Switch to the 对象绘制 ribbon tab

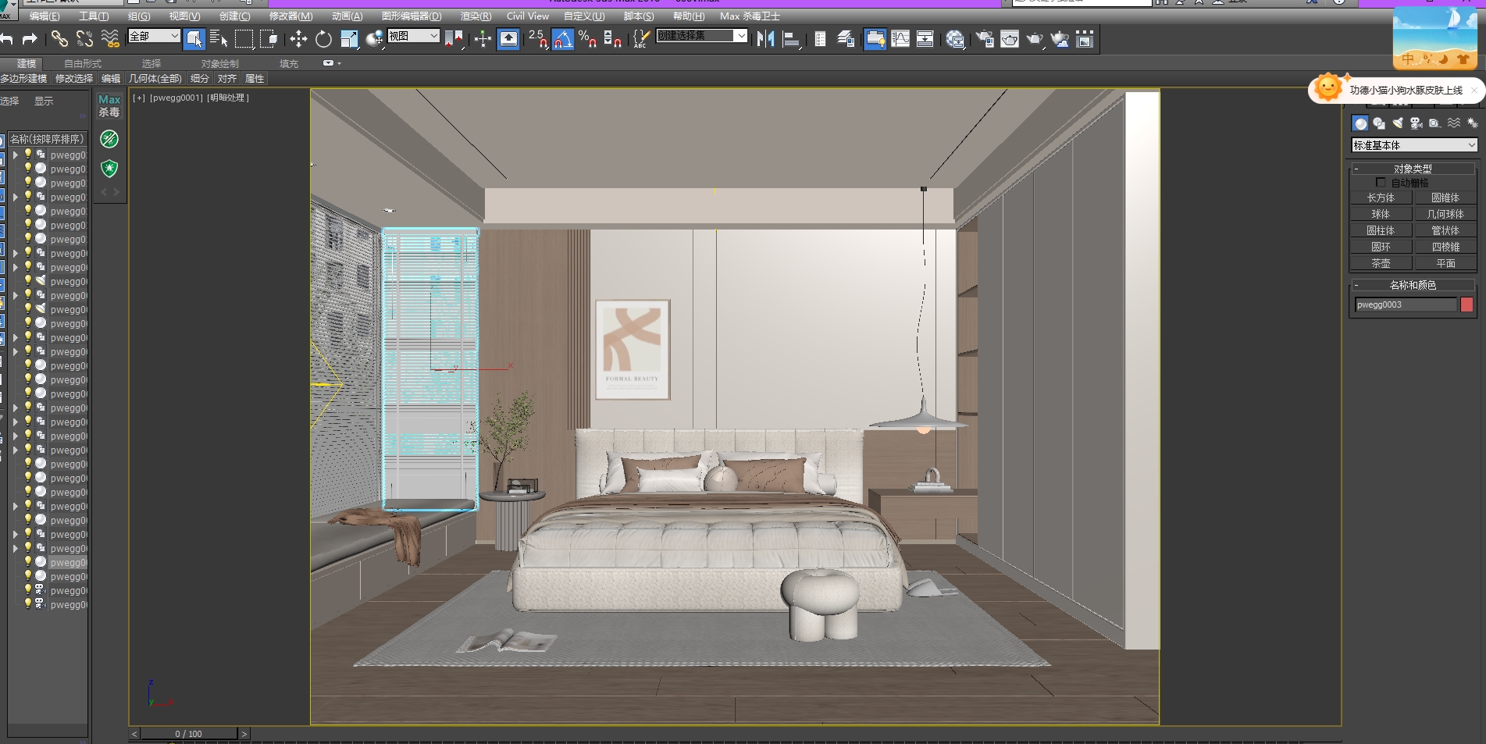[x=219, y=63]
